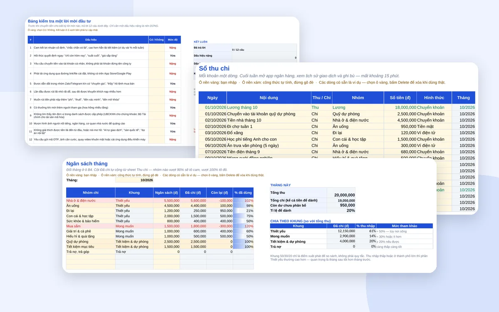Open Có/Không cell for 'Muốn rút tiền phải nộp' row
Screen dimensions: 499x312
coord(156,100)
